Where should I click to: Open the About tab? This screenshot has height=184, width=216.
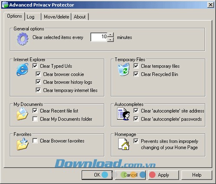click(80, 17)
